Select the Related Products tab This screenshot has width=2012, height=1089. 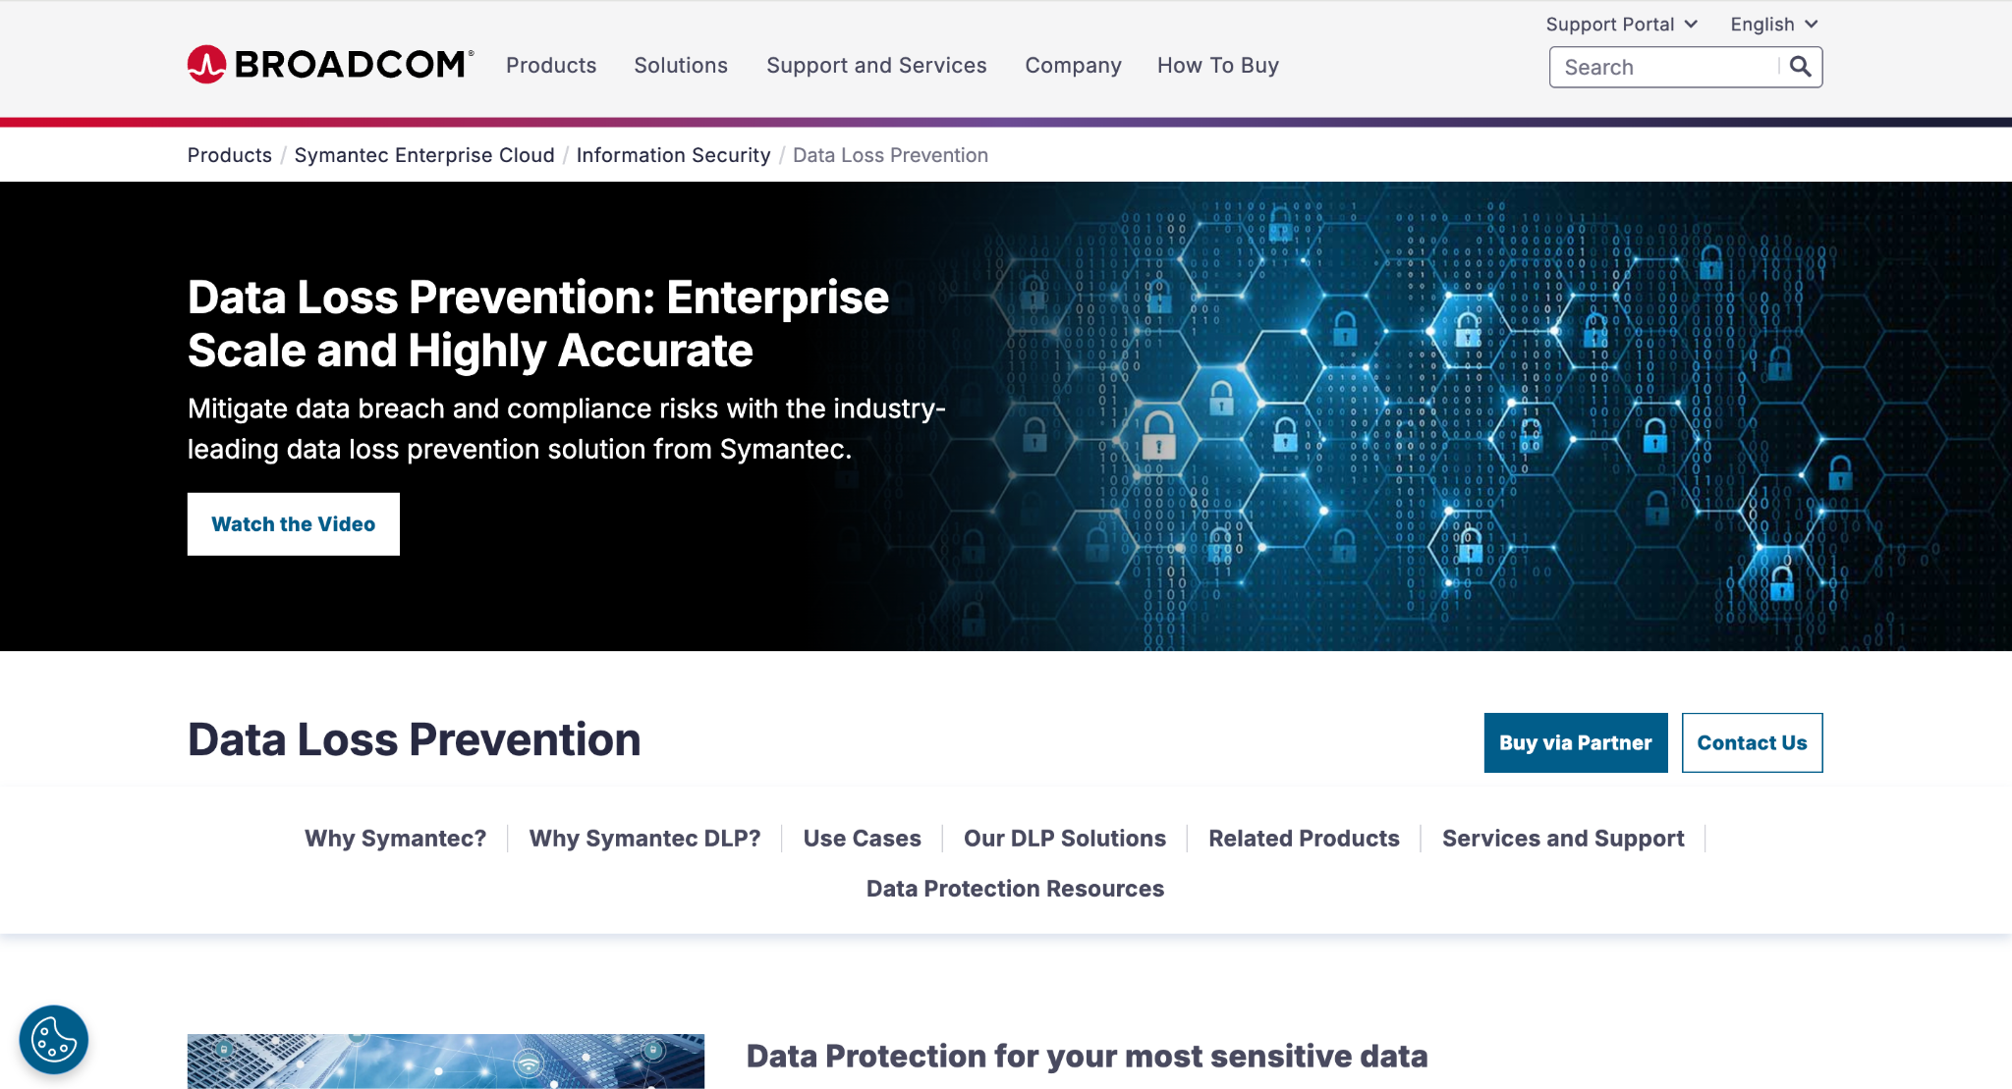[1305, 839]
